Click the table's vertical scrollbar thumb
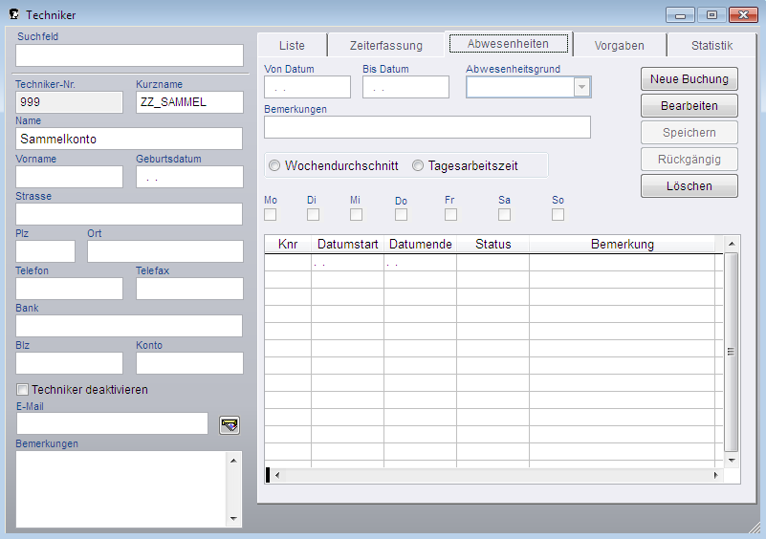 click(731, 352)
